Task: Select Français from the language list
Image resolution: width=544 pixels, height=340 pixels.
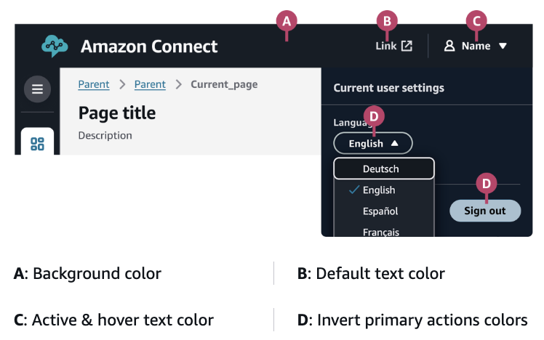Action: click(x=380, y=232)
